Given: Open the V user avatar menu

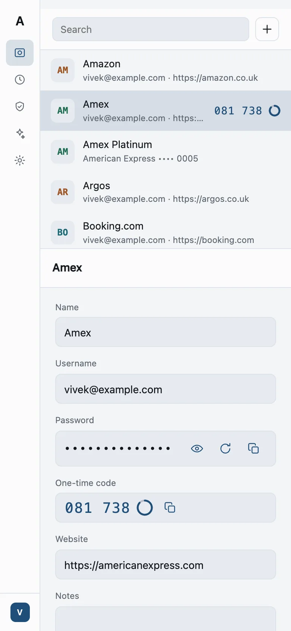Looking at the screenshot, I should tap(20, 612).
